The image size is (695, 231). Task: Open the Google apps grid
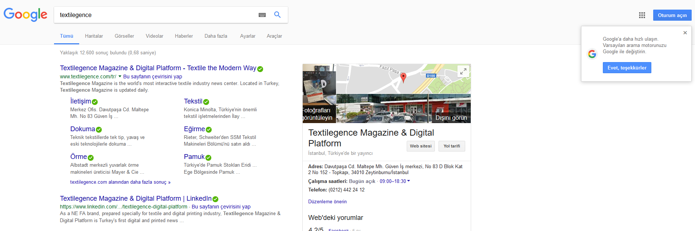pos(642,15)
